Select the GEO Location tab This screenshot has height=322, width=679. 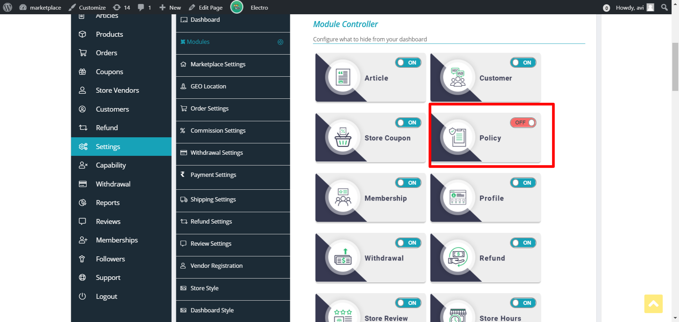233,86
